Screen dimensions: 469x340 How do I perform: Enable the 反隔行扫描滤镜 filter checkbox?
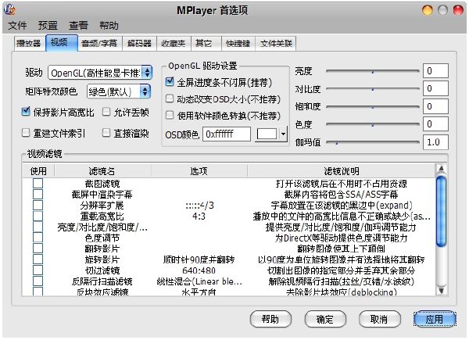pyautogui.click(x=38, y=281)
